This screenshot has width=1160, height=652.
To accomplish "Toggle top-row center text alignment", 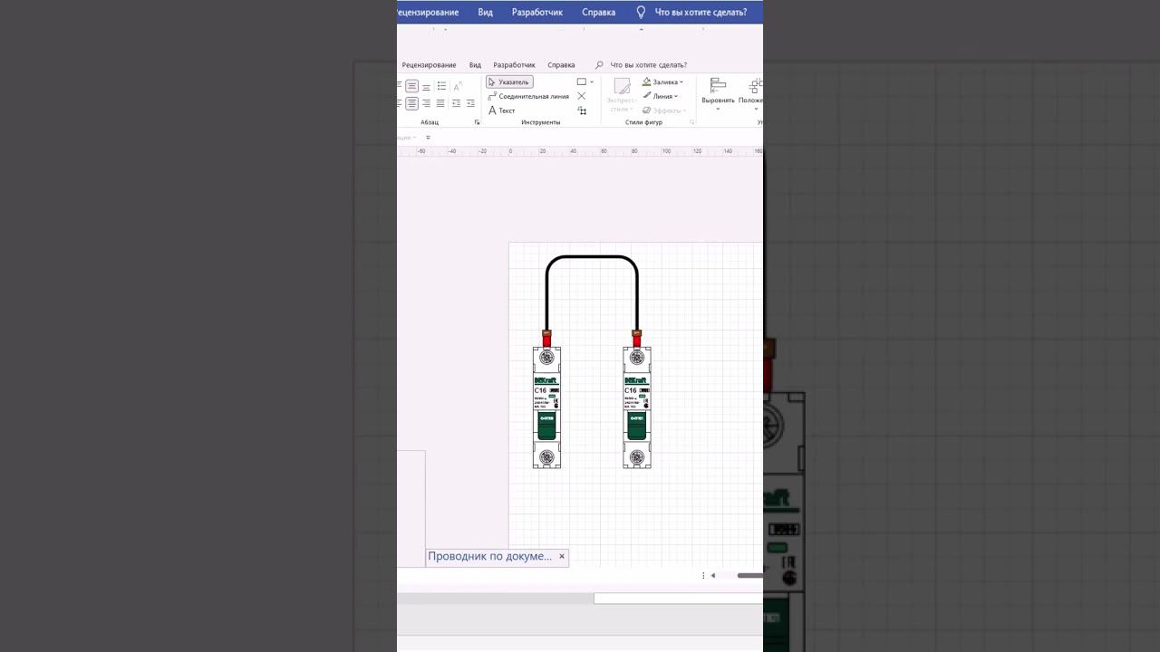I will point(411,86).
